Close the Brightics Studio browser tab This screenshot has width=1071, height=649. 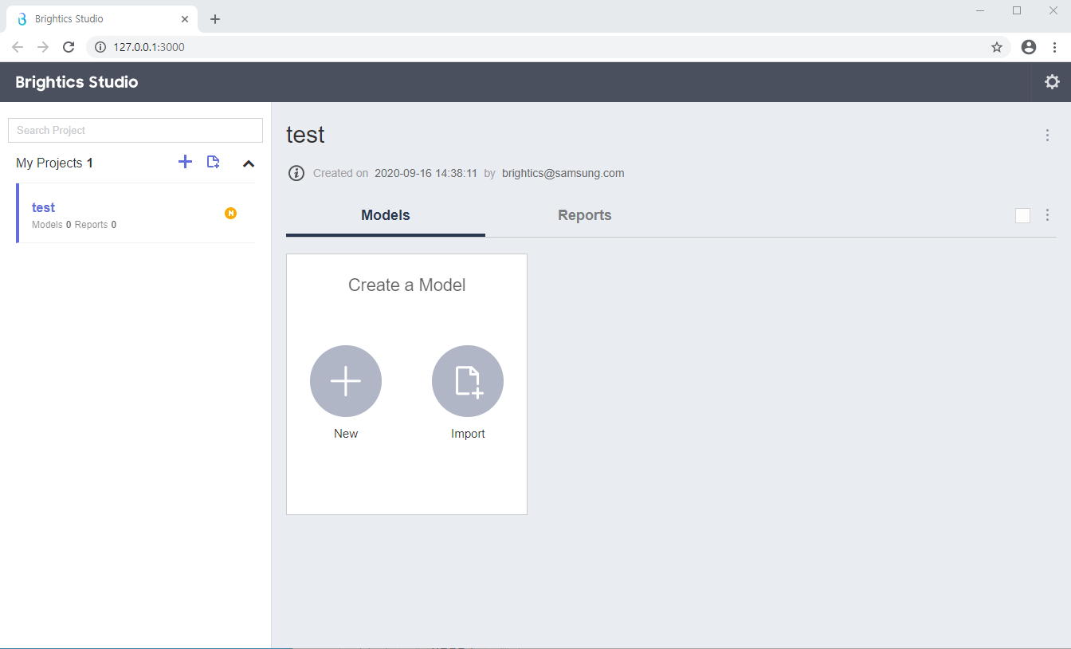pyautogui.click(x=185, y=19)
